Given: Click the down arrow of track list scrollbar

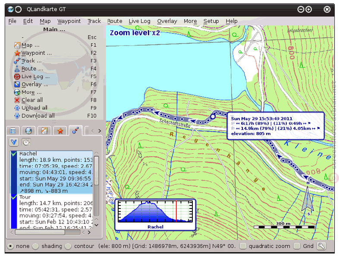Looking at the screenshot, I should pos(97,225).
